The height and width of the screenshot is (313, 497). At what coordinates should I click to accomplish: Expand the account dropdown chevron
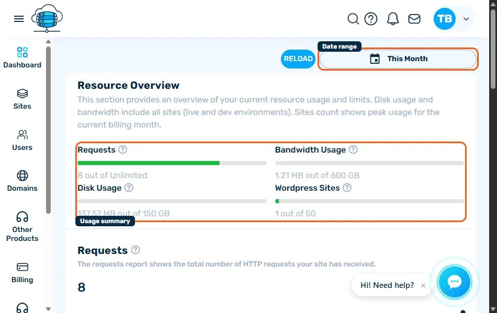coord(466,19)
